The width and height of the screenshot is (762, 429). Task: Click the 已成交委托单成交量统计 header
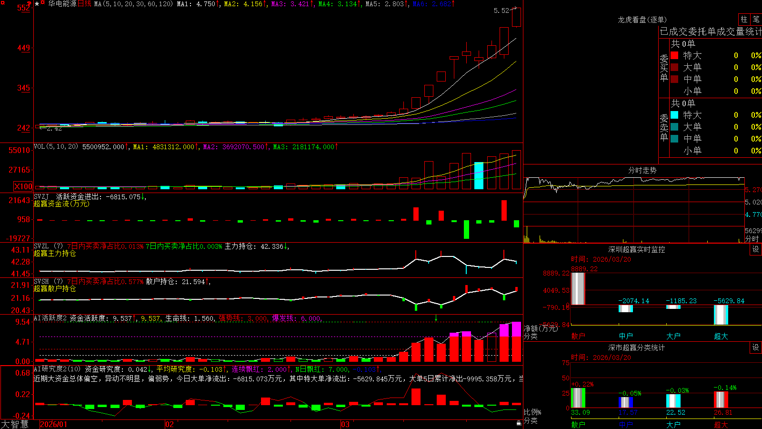tap(711, 31)
